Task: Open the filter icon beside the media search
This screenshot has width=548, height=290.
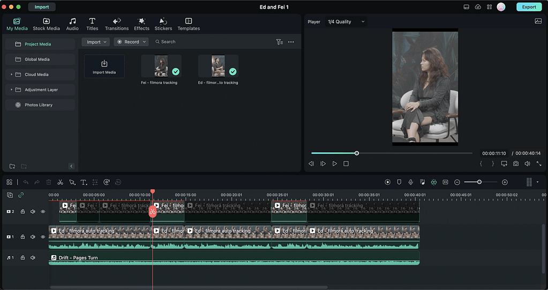Action: click(279, 42)
